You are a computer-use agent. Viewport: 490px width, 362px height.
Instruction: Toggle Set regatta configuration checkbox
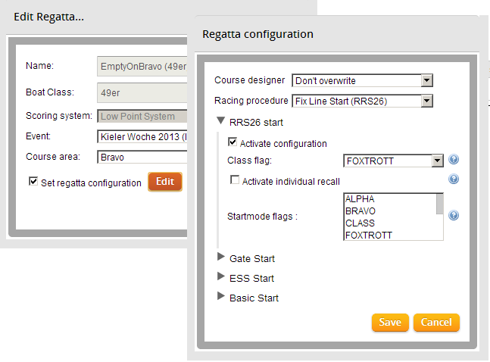click(x=33, y=183)
